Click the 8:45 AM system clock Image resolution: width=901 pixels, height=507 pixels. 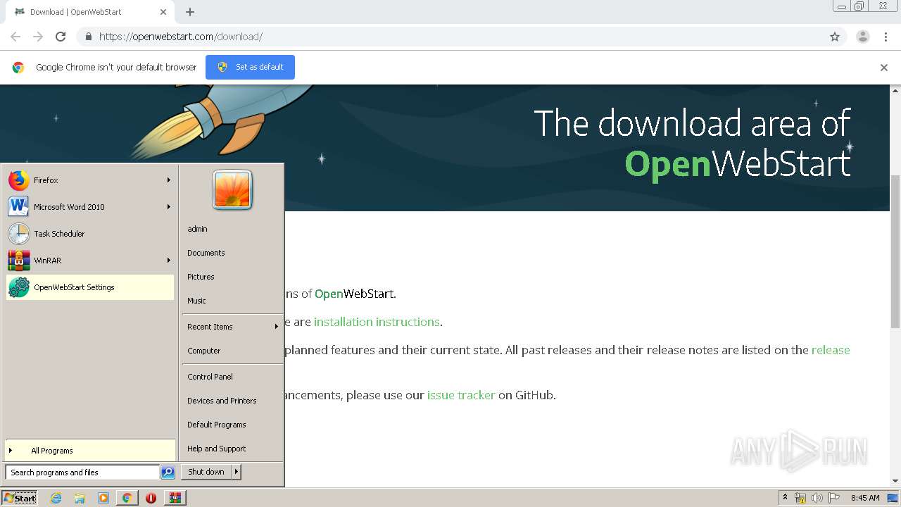(865, 498)
